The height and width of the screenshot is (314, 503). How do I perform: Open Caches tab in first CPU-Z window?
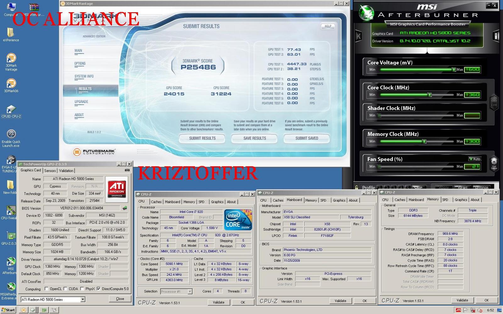(156, 202)
